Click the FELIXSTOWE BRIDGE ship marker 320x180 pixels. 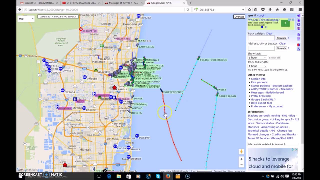tap(198, 58)
